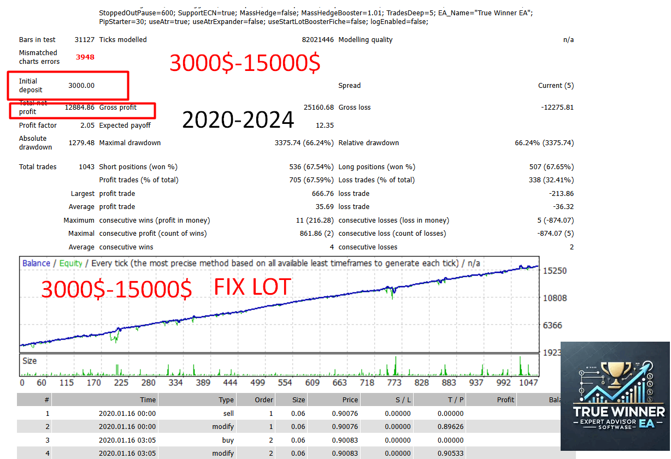Click the 10808 value on chart axis
Image resolution: width=671 pixels, height=459 pixels.
pyautogui.click(x=555, y=298)
